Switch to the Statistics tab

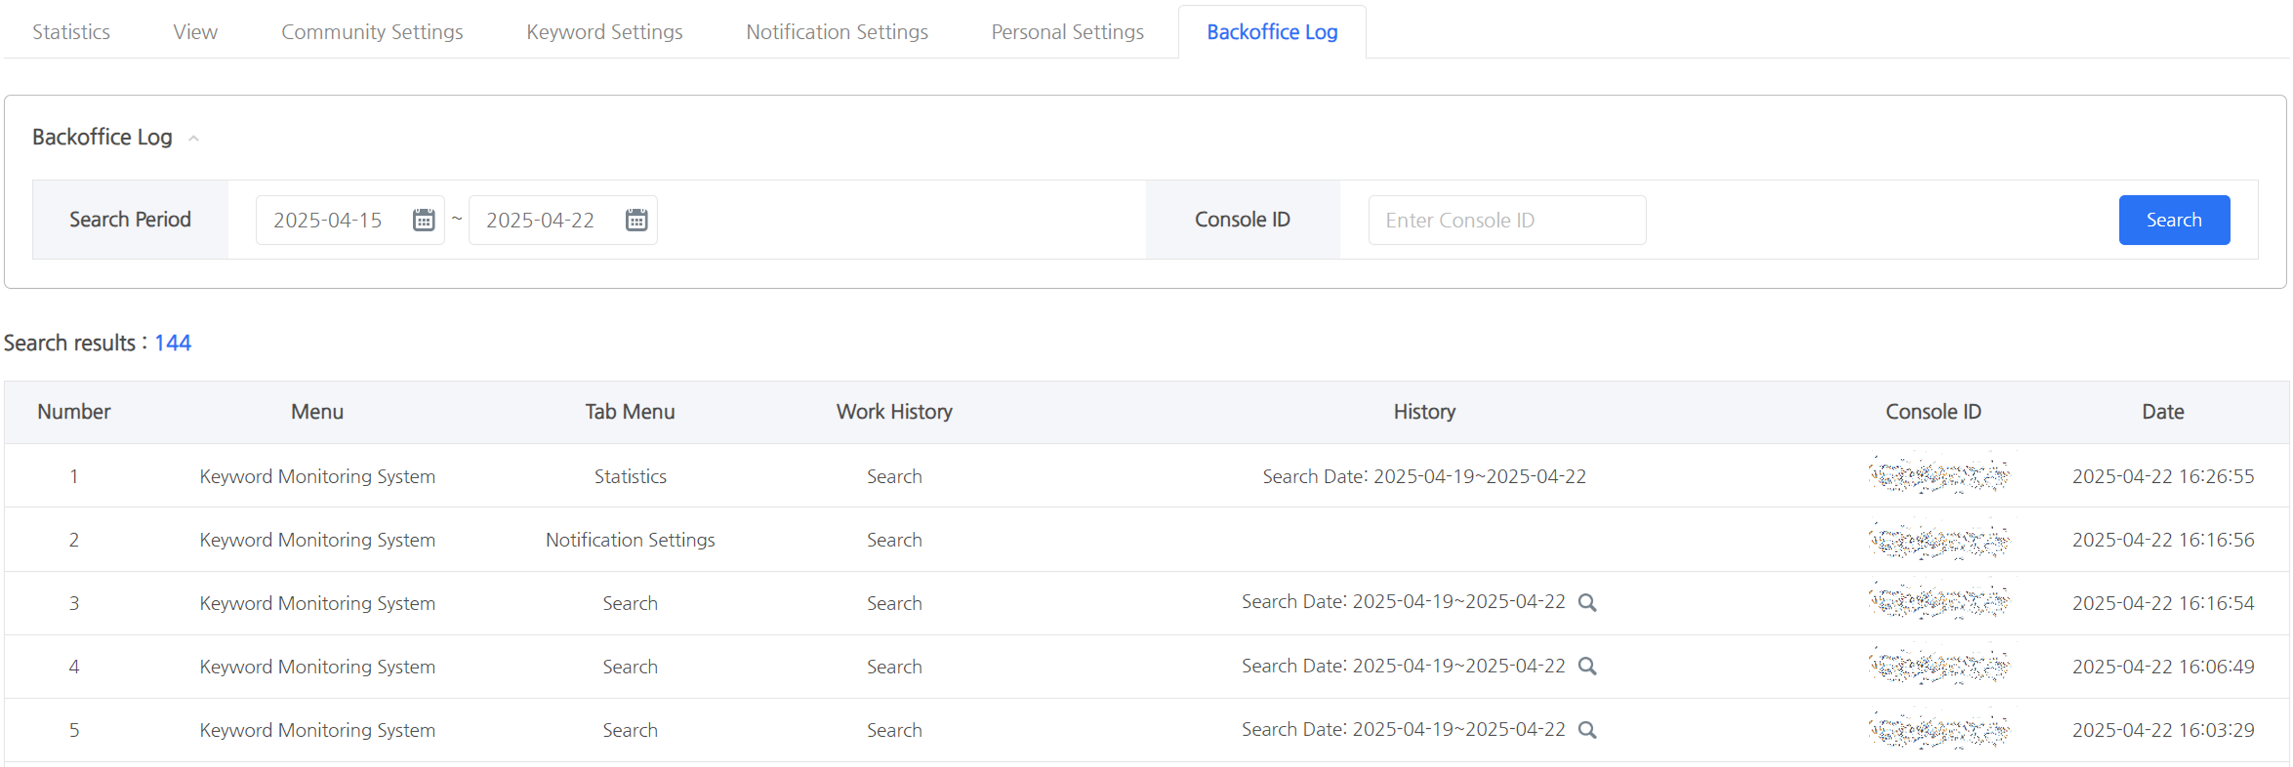[x=71, y=32]
